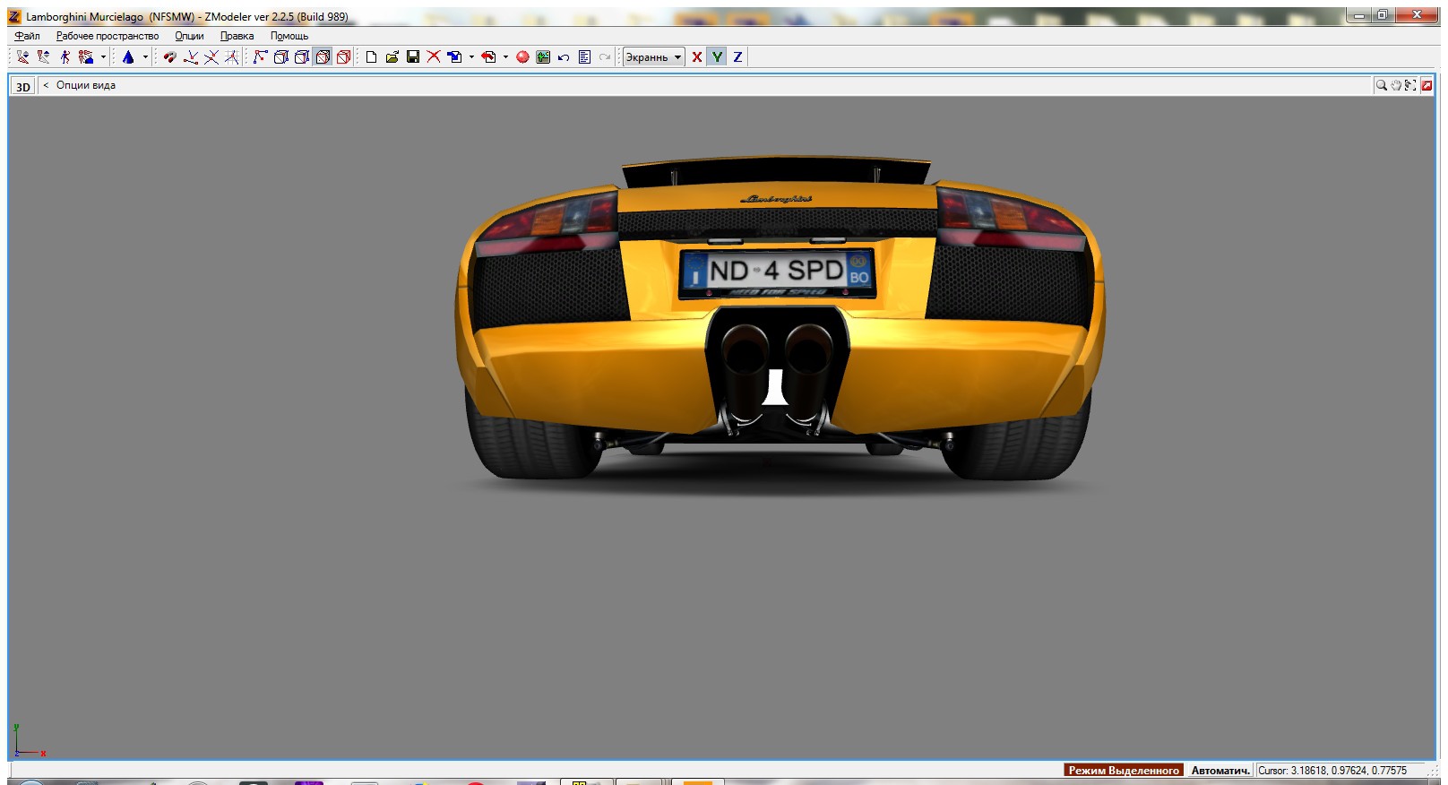Click the red maximize viewport icon

pyautogui.click(x=1426, y=85)
